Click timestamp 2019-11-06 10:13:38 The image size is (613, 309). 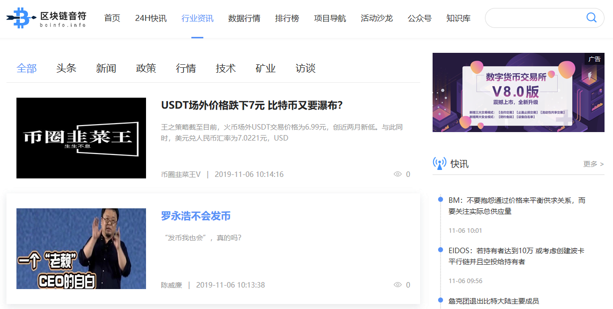pyautogui.click(x=230, y=285)
